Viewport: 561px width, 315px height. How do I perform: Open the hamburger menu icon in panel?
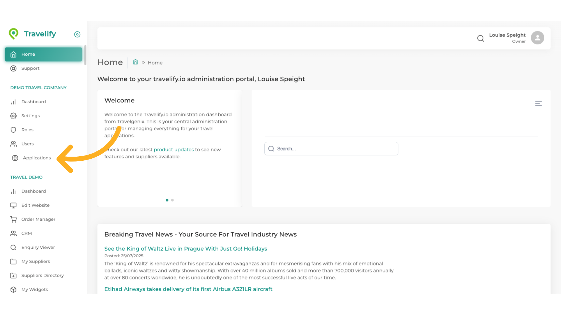[538, 103]
